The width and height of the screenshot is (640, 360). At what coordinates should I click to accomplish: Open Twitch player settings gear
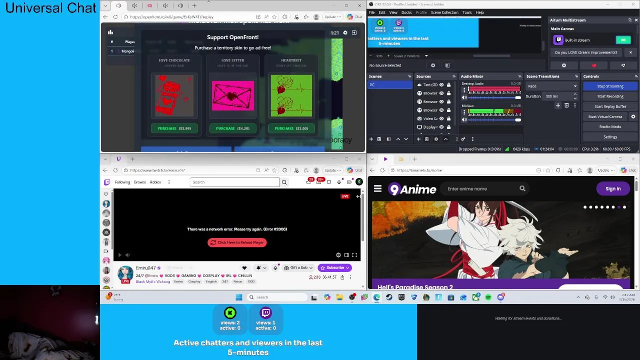pos(338,255)
